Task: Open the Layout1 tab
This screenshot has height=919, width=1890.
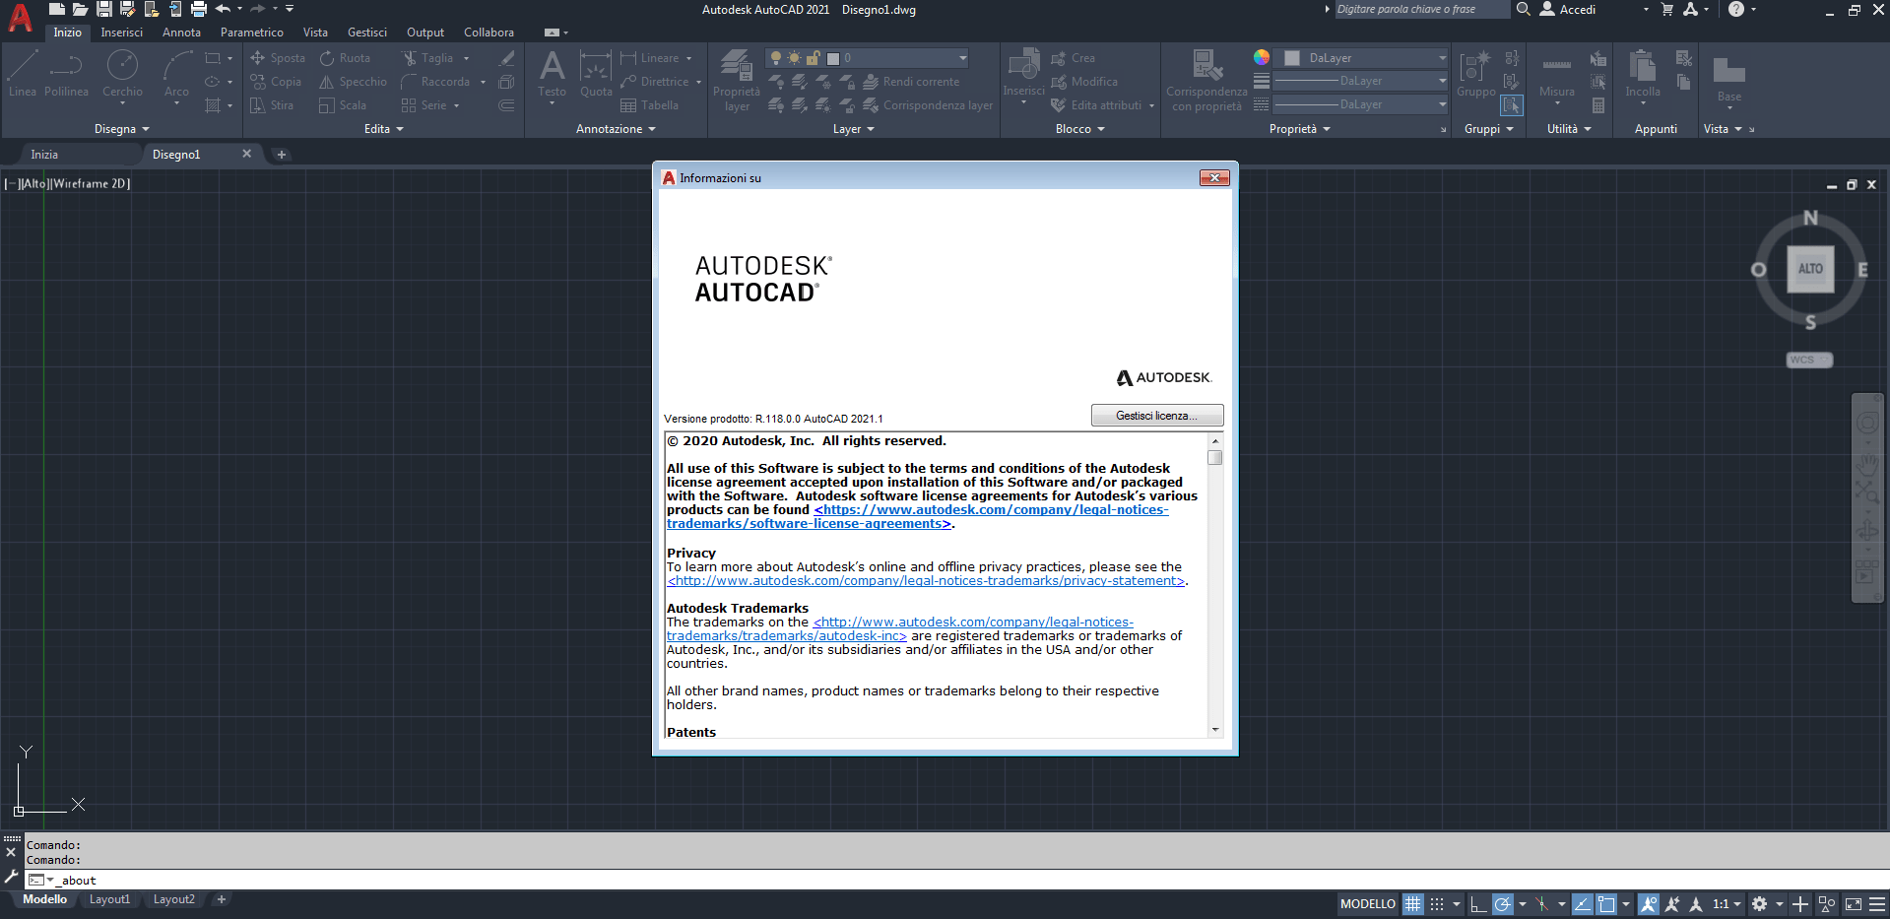Action: tap(109, 899)
